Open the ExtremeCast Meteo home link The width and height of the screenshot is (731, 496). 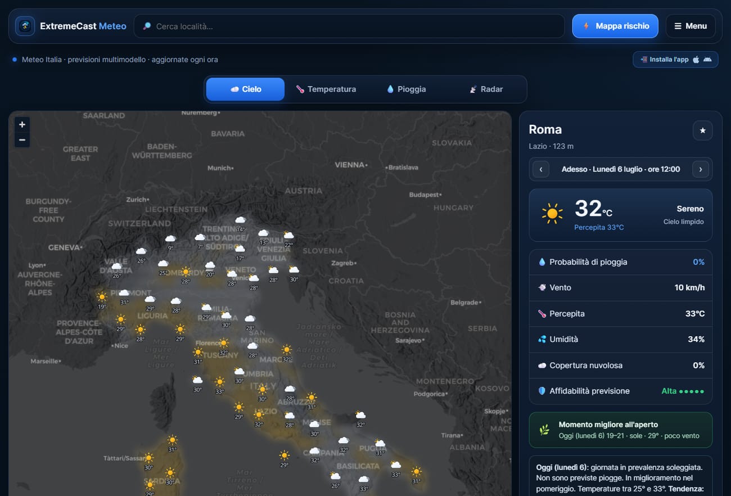tap(71, 26)
